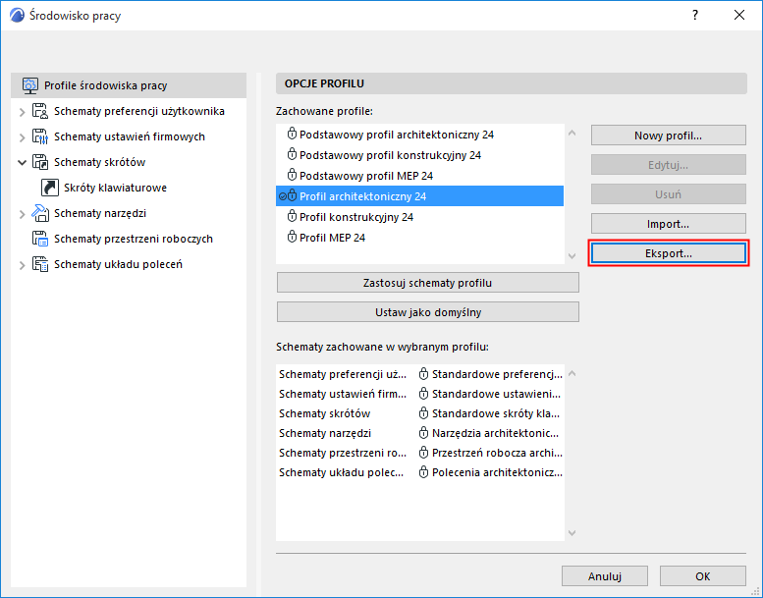Viewport: 763px width, 598px height.
Task: Click lock icon of Podstawowy profil architektoniczny 24
Action: tap(292, 134)
